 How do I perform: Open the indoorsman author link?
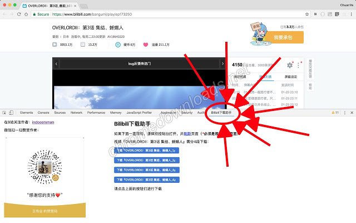(x=43, y=122)
